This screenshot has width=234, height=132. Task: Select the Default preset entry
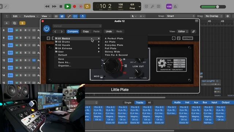(x=63, y=55)
